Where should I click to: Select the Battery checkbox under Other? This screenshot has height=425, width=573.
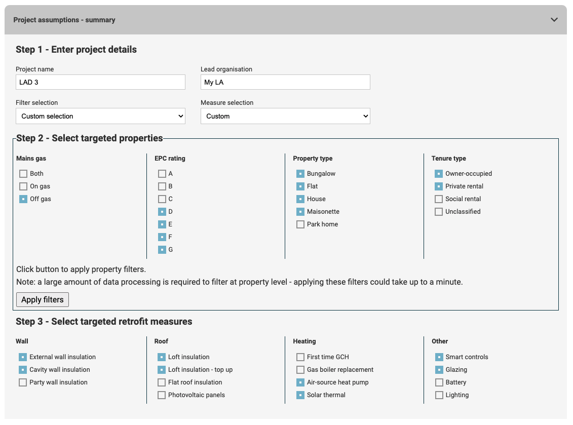439,382
